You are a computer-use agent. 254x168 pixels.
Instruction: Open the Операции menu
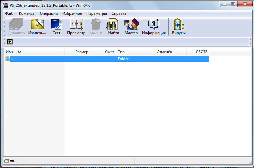[x=49, y=14]
